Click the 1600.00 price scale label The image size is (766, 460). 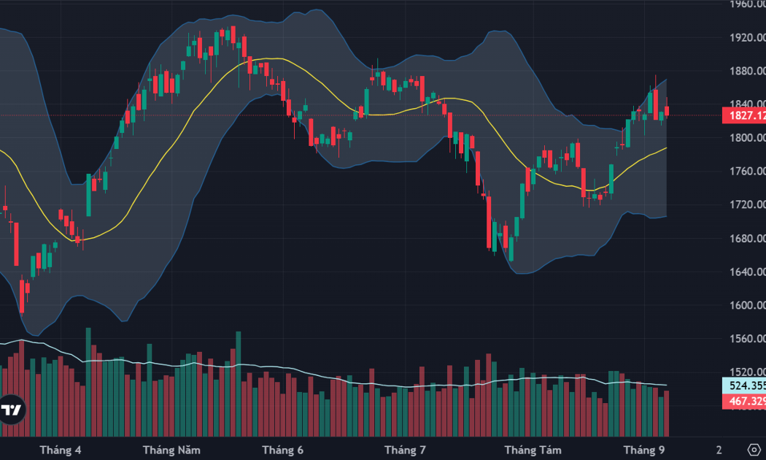(748, 305)
